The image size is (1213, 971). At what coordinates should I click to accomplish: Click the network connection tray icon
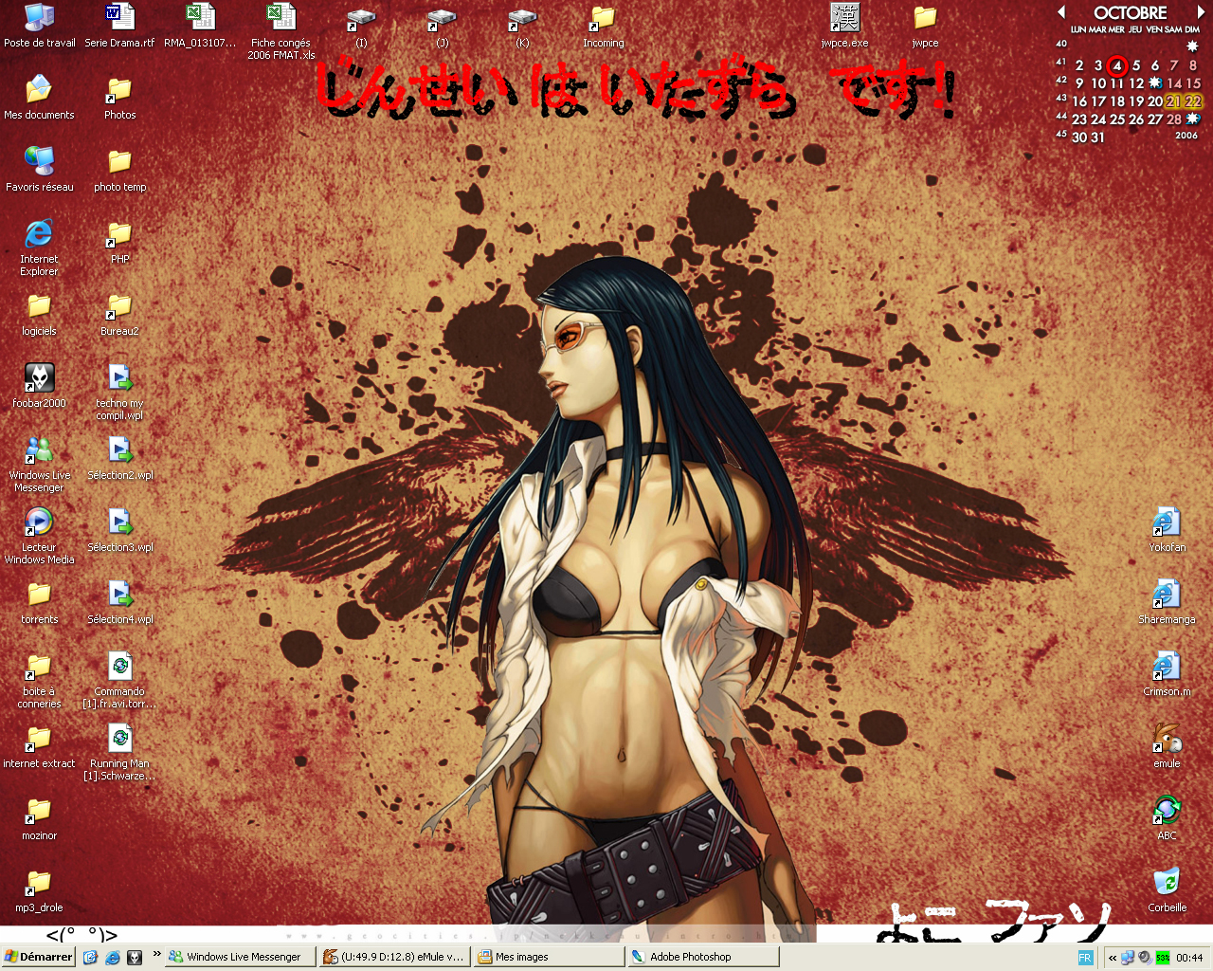(x=1128, y=958)
